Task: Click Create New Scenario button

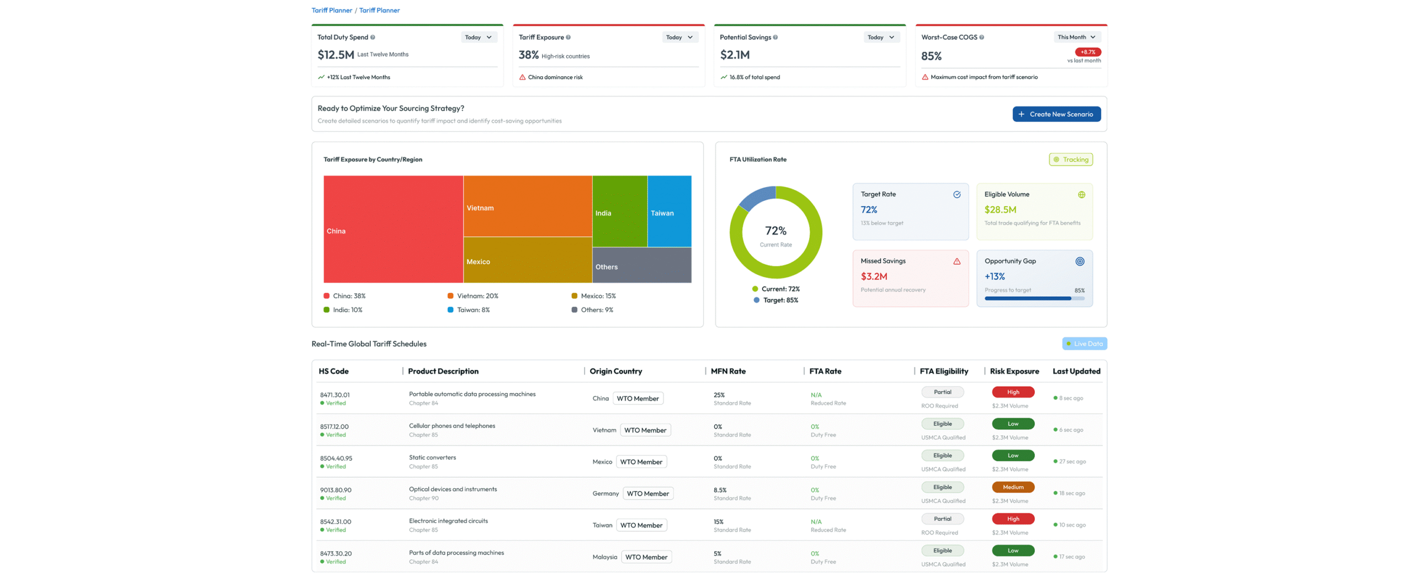Action: coord(1056,114)
